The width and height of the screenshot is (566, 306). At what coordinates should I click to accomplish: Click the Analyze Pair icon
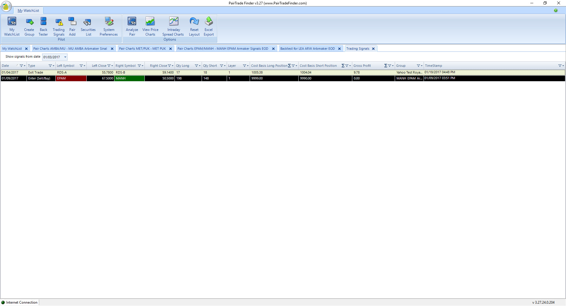[132, 26]
